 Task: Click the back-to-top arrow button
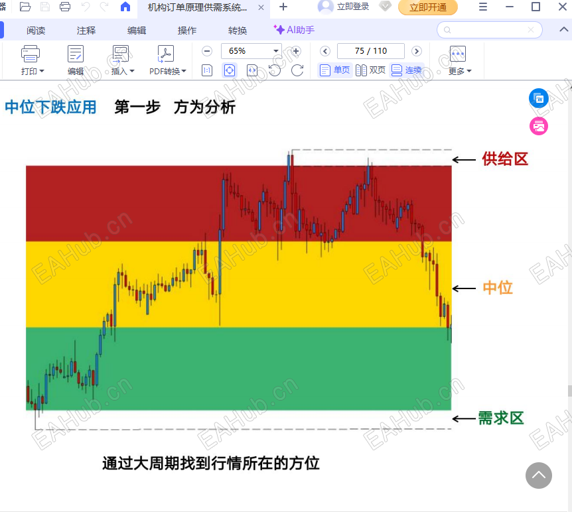(x=538, y=475)
